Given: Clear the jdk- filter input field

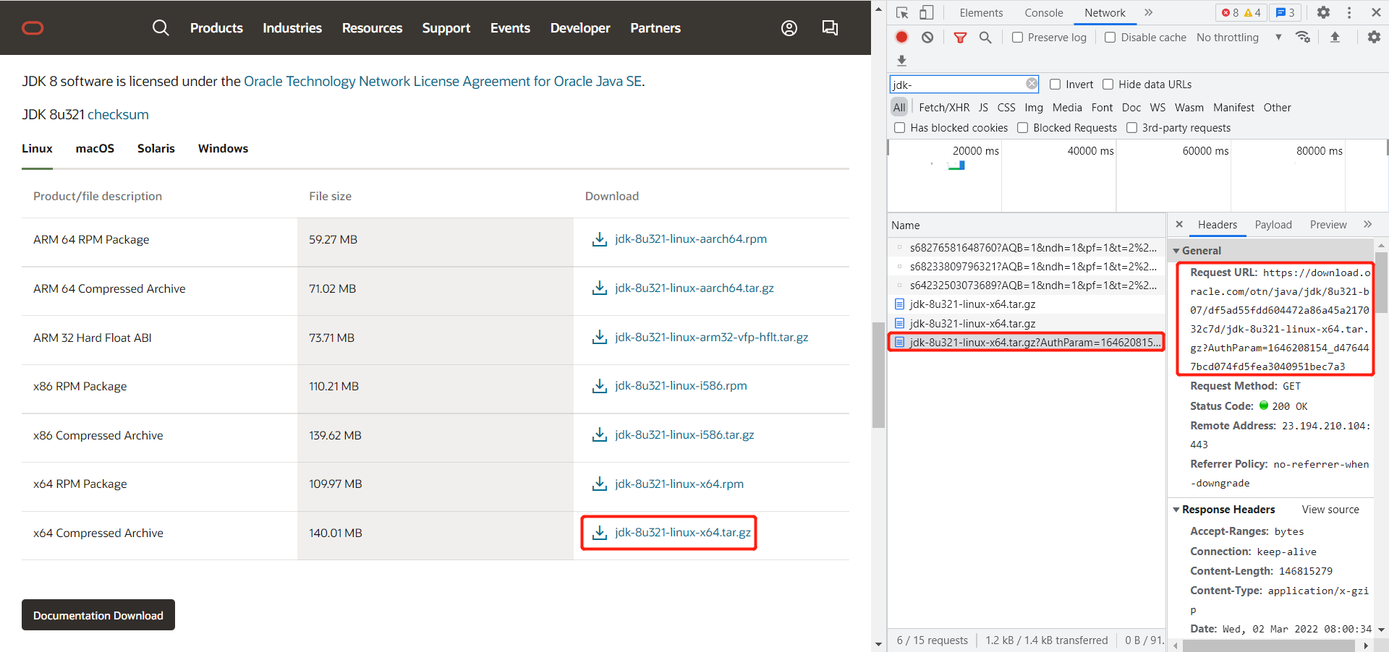Looking at the screenshot, I should pyautogui.click(x=1032, y=83).
